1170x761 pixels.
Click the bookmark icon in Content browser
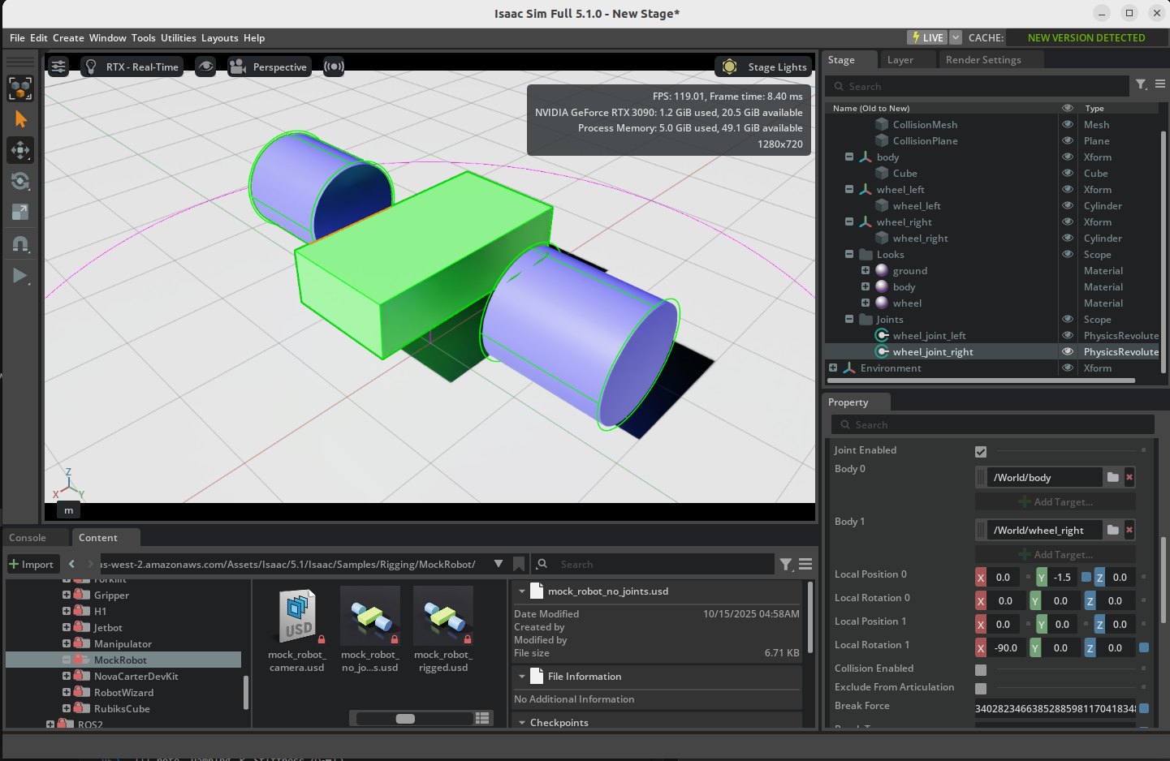pos(519,564)
